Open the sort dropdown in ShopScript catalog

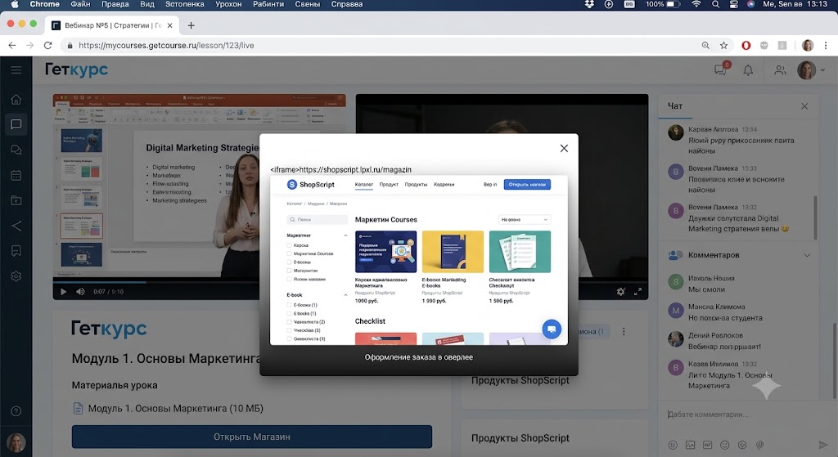[525, 219]
